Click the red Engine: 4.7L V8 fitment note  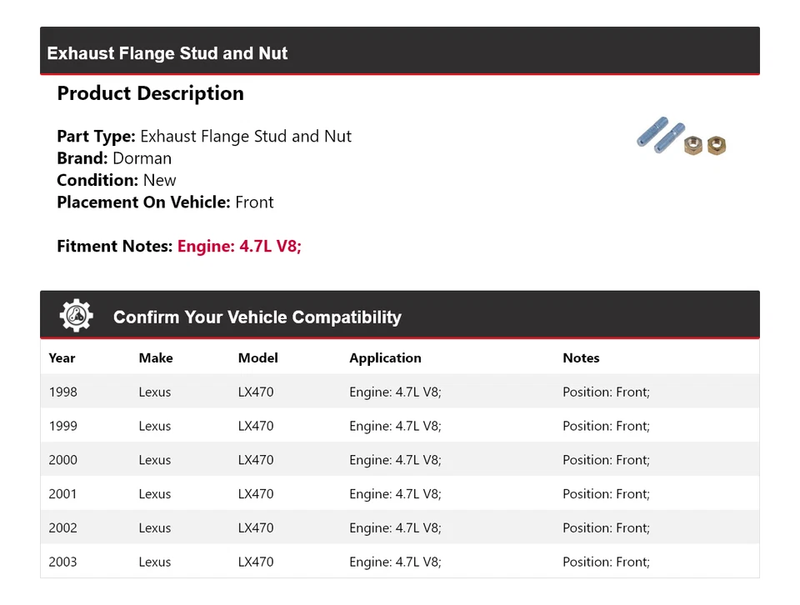239,246
